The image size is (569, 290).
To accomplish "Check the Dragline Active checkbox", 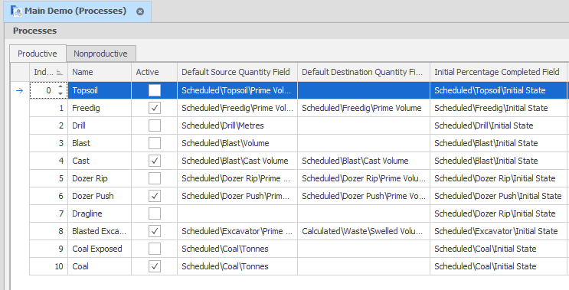I will click(x=155, y=213).
